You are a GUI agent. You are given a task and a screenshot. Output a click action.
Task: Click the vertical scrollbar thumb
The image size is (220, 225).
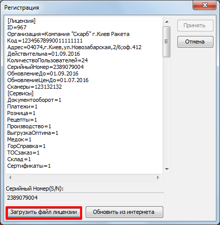tap(167, 42)
